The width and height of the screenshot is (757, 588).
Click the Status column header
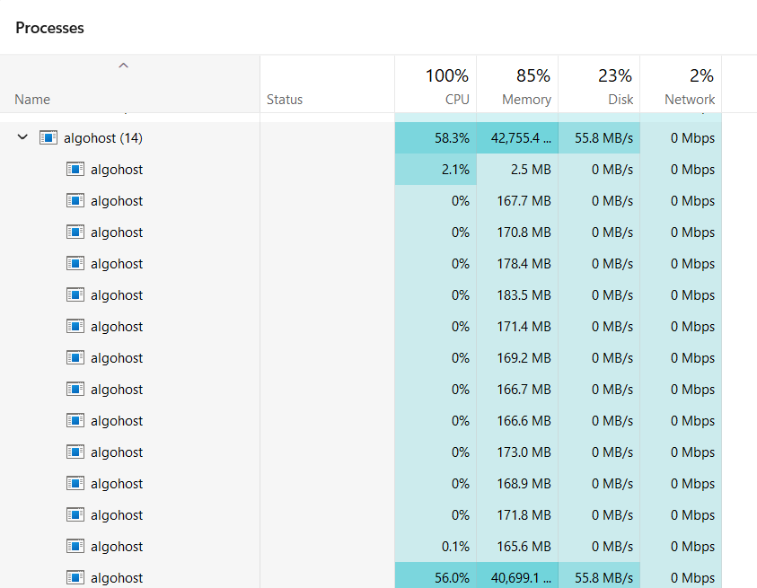click(x=285, y=100)
